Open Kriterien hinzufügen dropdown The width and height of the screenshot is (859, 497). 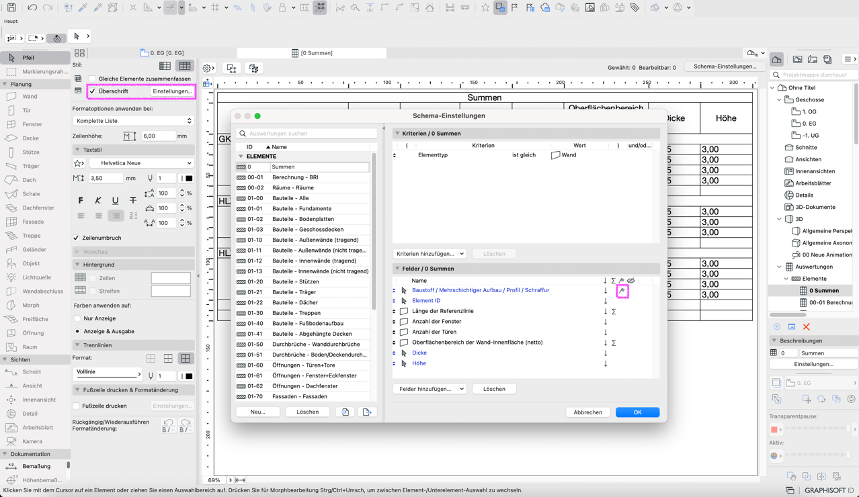(x=429, y=254)
